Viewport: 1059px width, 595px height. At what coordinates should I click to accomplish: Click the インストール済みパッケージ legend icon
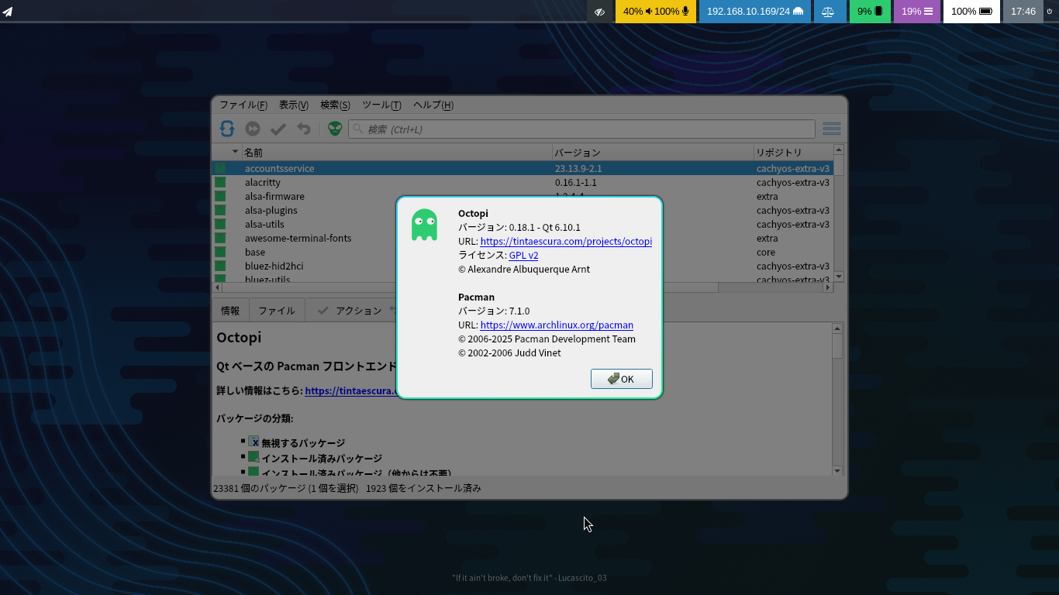tap(254, 457)
